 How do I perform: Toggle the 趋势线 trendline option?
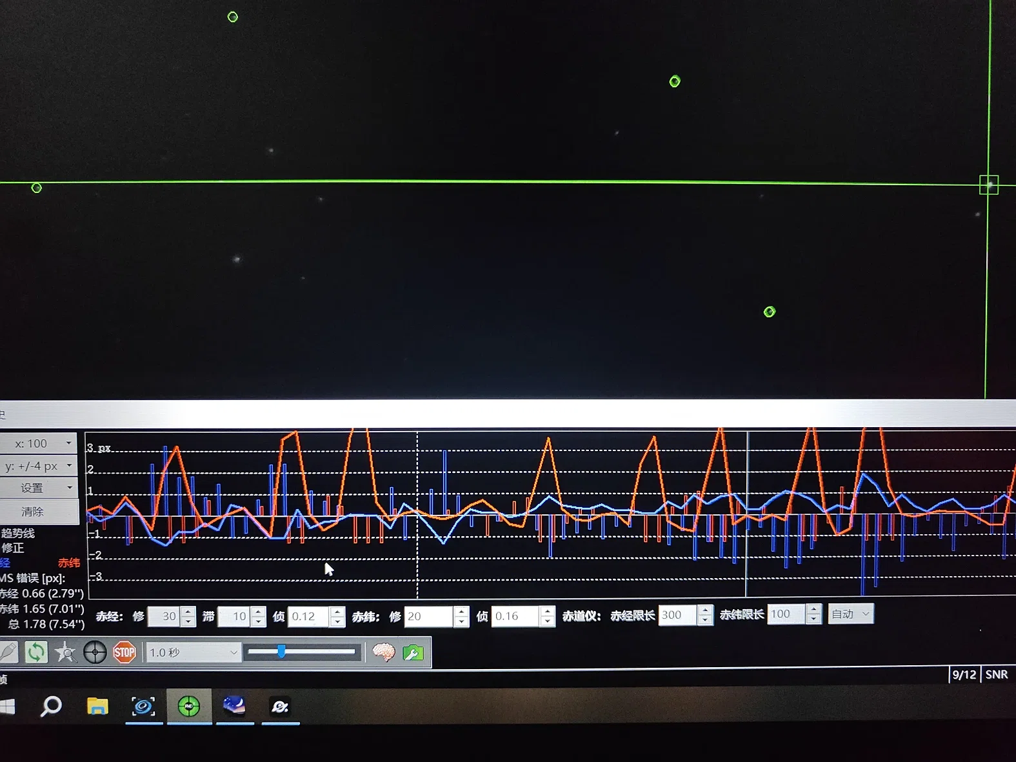tap(18, 533)
